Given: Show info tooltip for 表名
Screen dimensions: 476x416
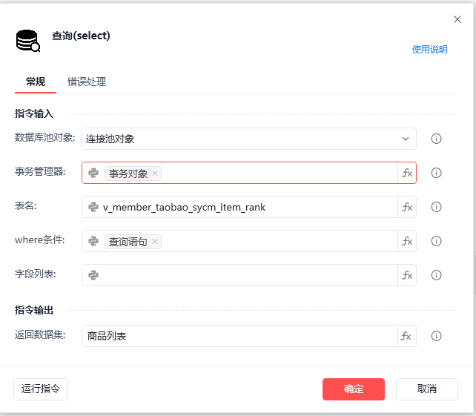Looking at the screenshot, I should (436, 207).
